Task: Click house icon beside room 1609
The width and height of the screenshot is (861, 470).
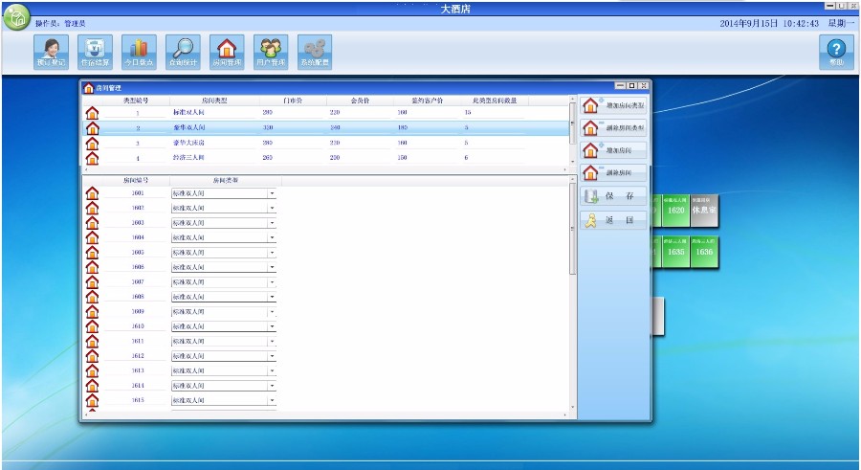Action: [92, 312]
